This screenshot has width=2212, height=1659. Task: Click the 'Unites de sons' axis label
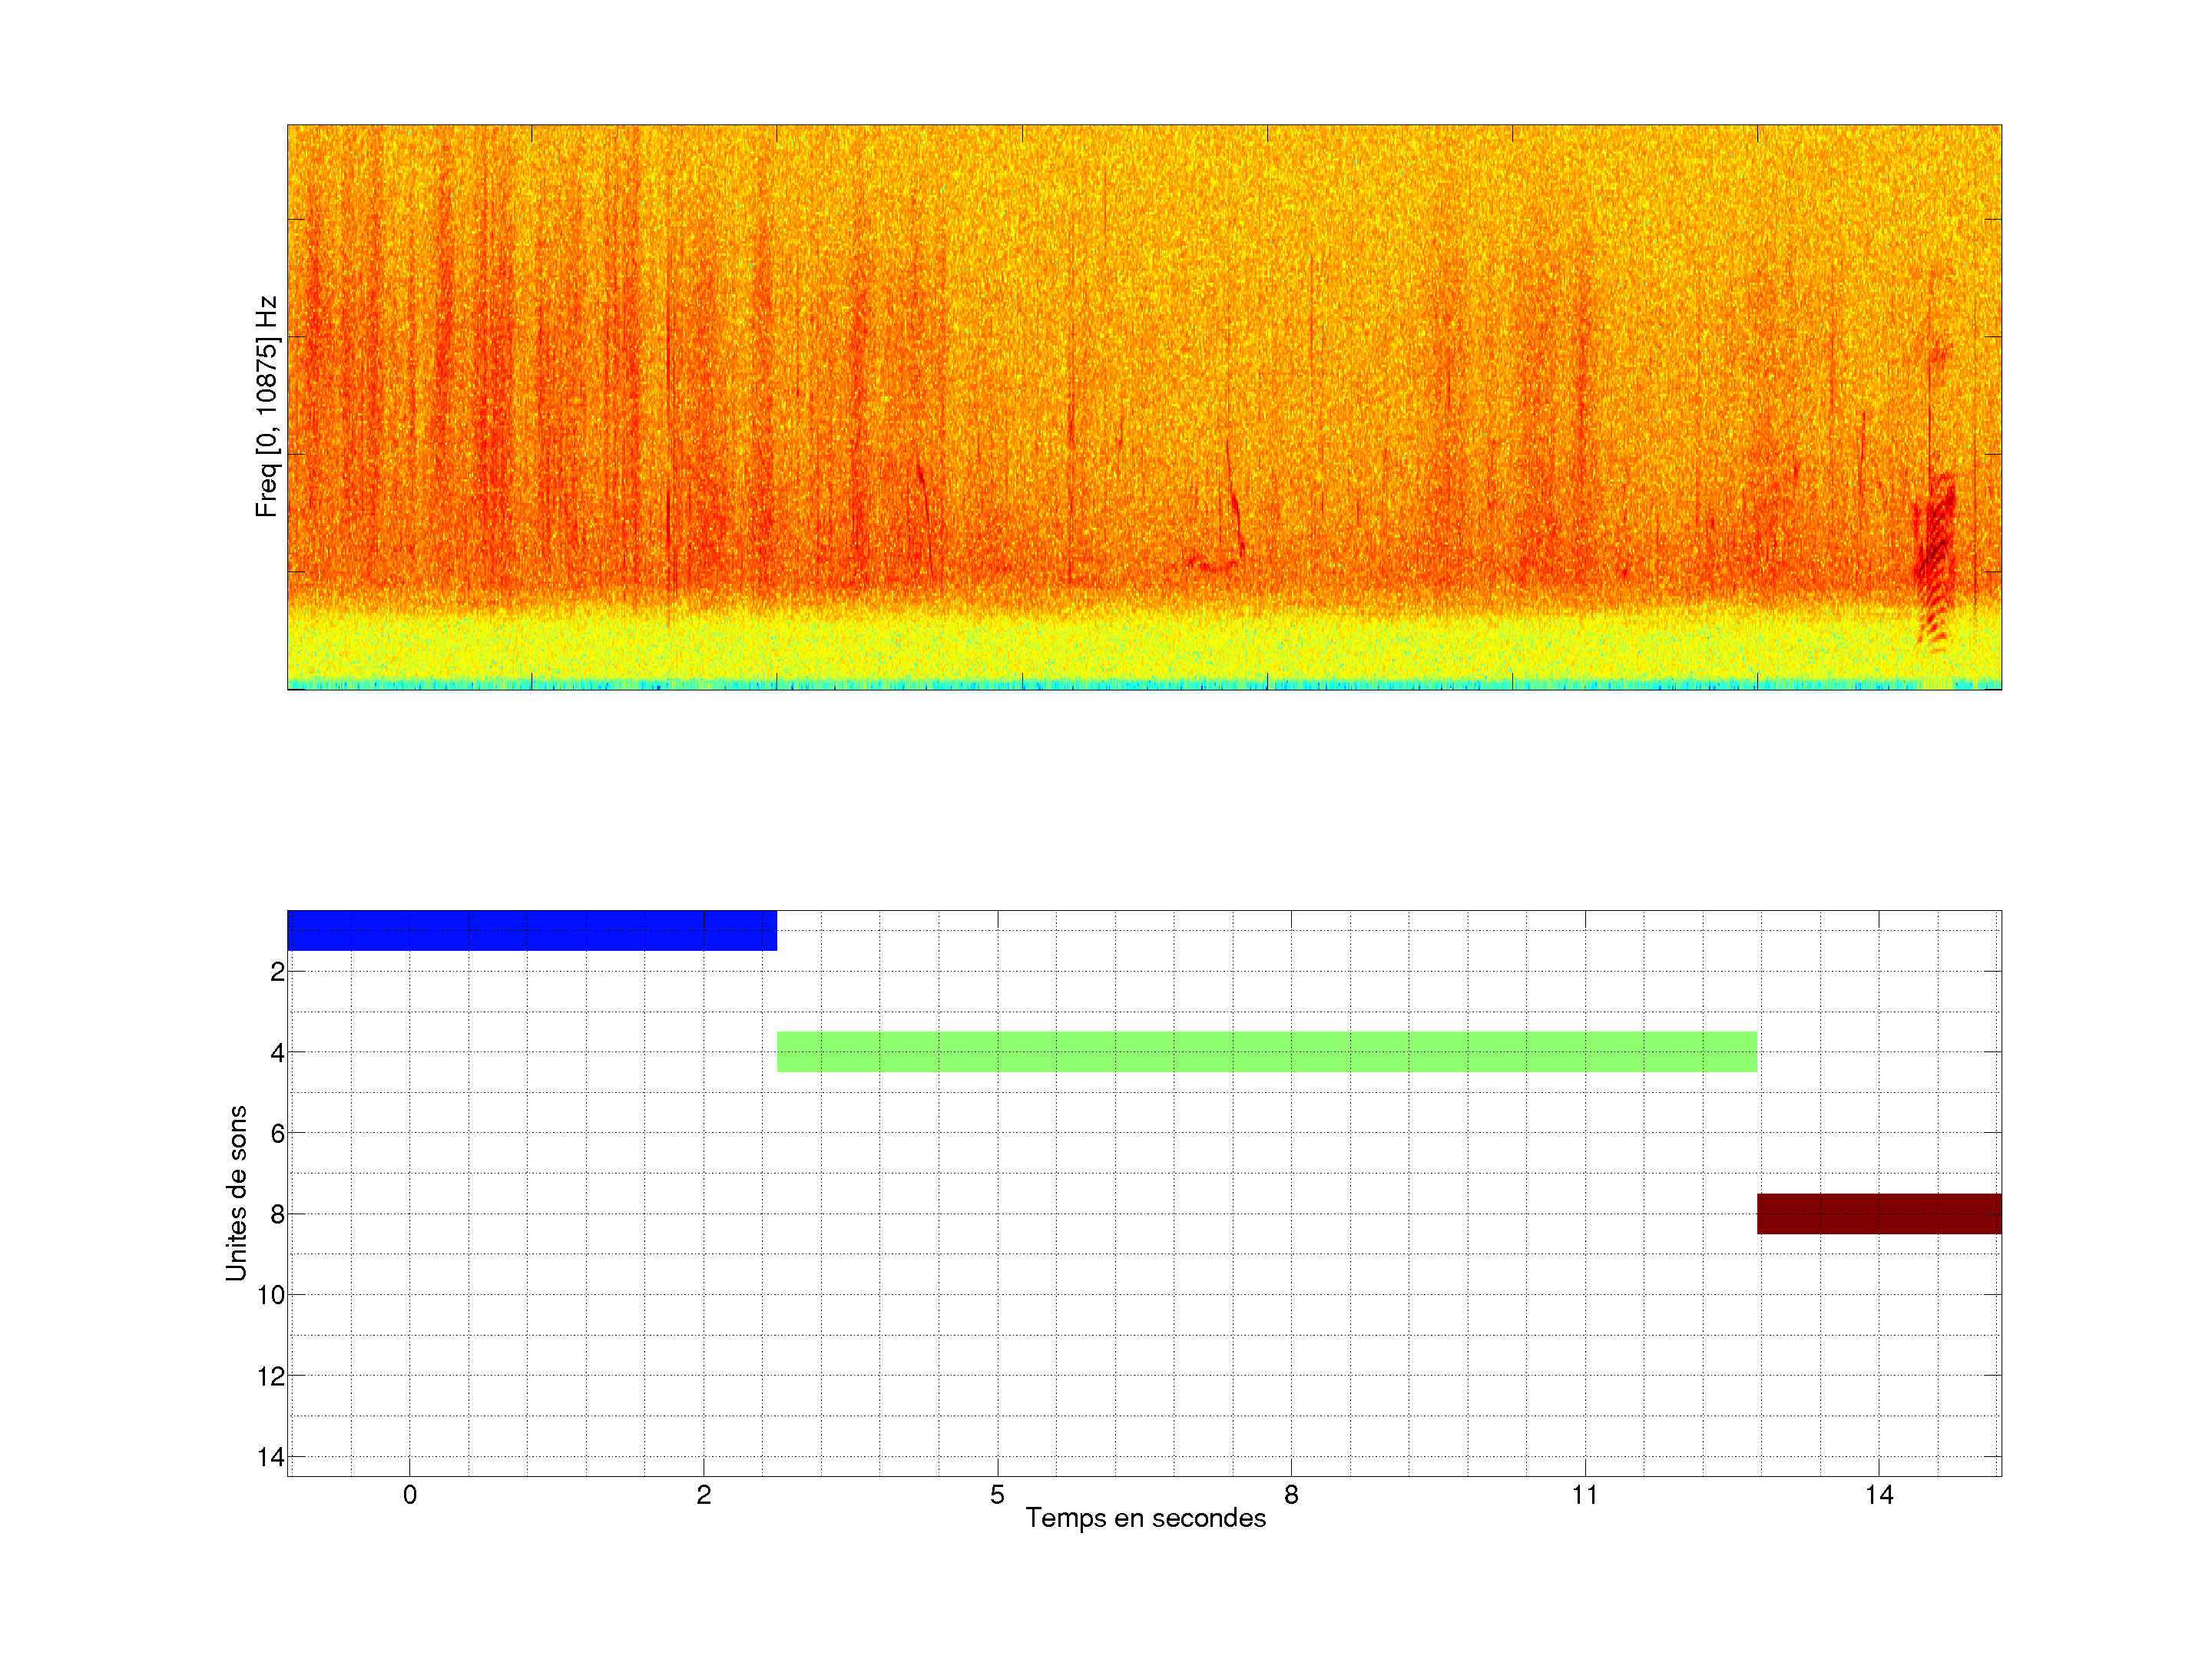tap(236, 1192)
